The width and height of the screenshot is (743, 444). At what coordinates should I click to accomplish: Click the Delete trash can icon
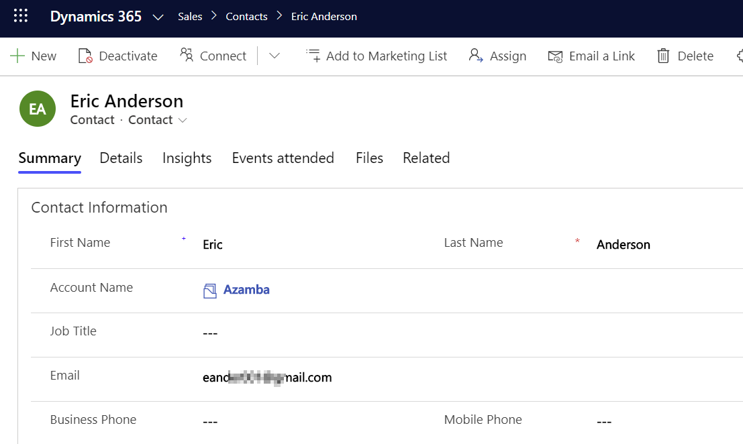(663, 56)
